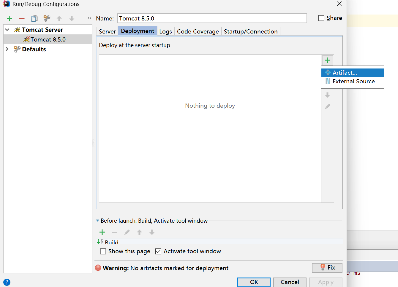The height and width of the screenshot is (287, 398).
Task: Click red warning icon at bottom
Action: (x=98, y=268)
